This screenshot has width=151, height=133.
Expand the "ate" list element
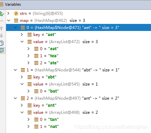tap(29, 63)
